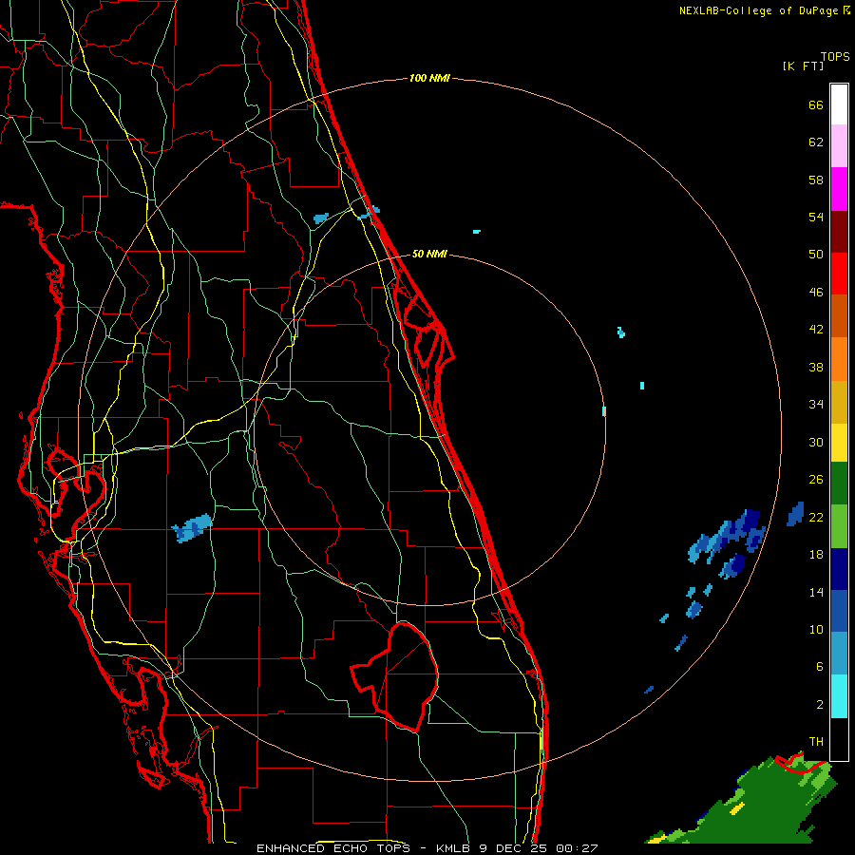Click the cyan legend swatch
This screenshot has height=855, width=855.
[x=839, y=696]
